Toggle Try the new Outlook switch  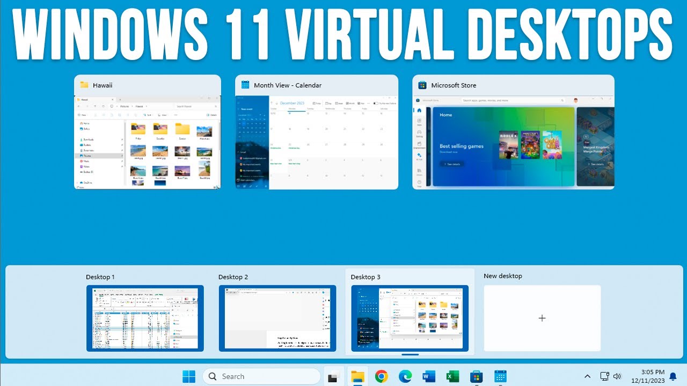tap(376, 103)
